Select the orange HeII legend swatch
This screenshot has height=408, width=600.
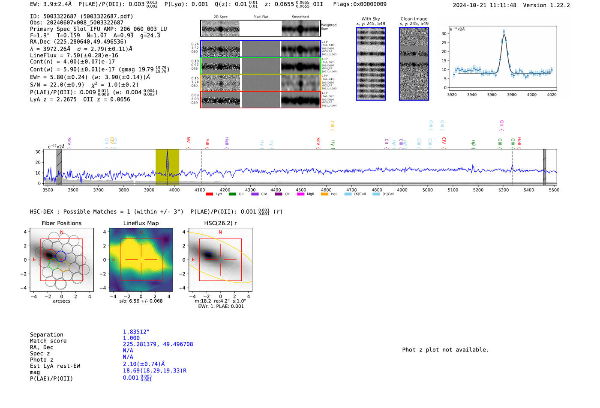(324, 194)
